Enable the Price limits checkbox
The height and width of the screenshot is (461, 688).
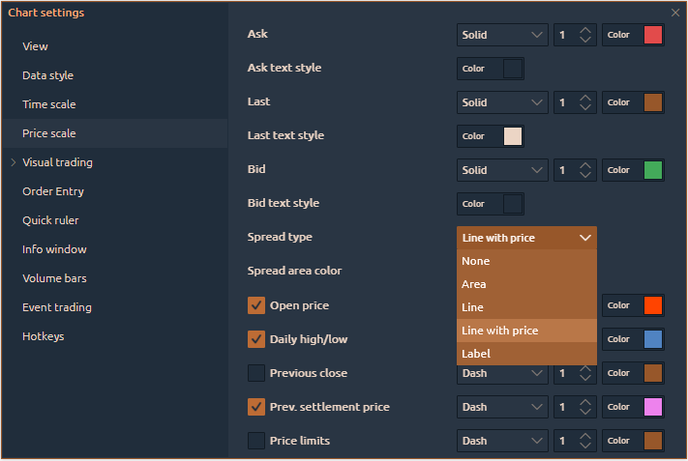point(256,441)
